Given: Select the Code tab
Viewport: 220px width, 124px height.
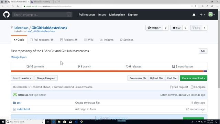Looking at the screenshot, I should click(x=19, y=40).
